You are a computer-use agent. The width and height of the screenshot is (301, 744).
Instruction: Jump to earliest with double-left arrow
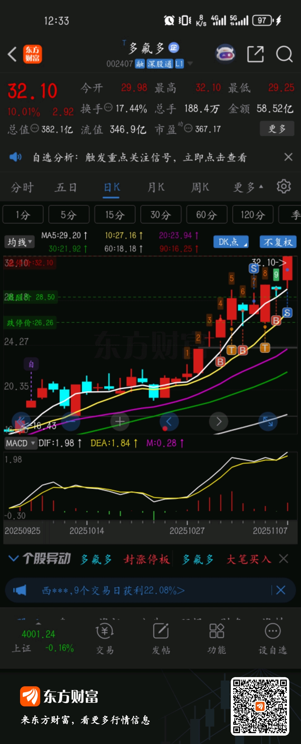(21, 422)
